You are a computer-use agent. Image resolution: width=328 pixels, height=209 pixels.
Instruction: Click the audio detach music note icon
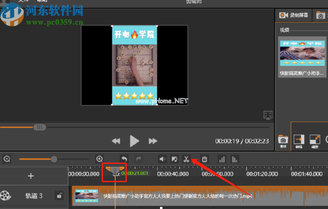coord(174,159)
